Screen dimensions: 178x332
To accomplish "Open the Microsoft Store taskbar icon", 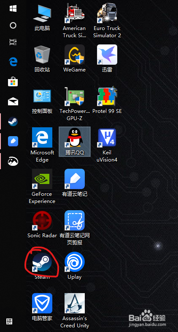I will pos(13,82).
